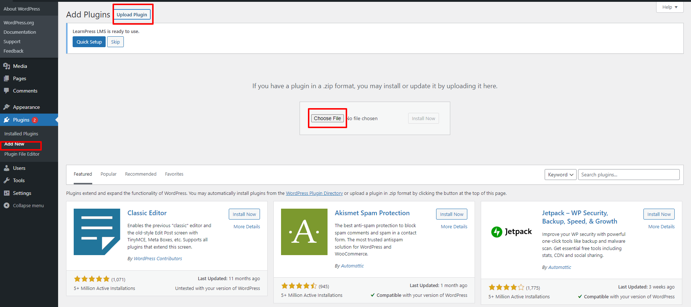Click 'LearnPress LMS is ready to use.' text
The width and height of the screenshot is (691, 307).
106,31
